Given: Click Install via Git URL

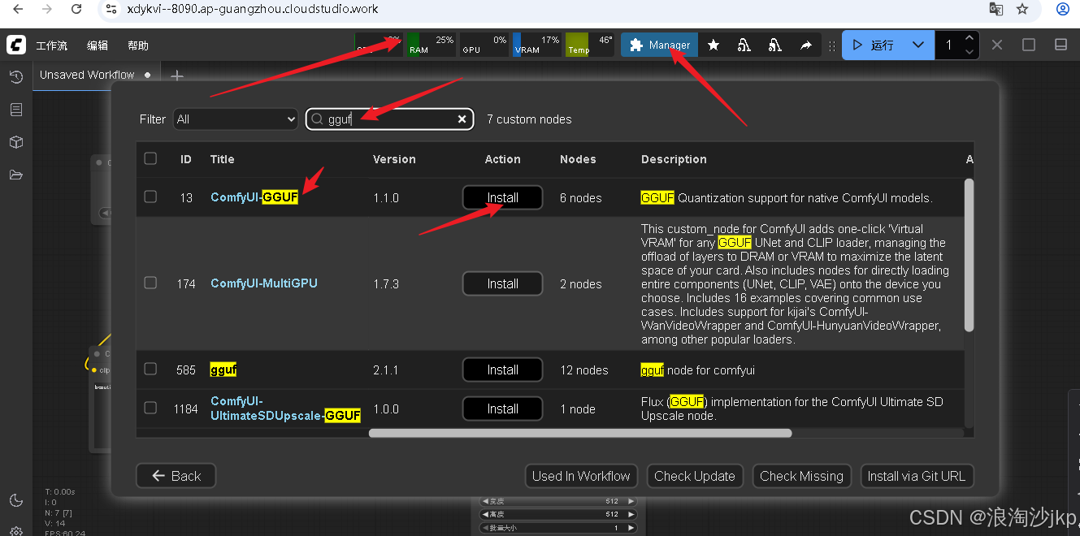Looking at the screenshot, I should [917, 476].
